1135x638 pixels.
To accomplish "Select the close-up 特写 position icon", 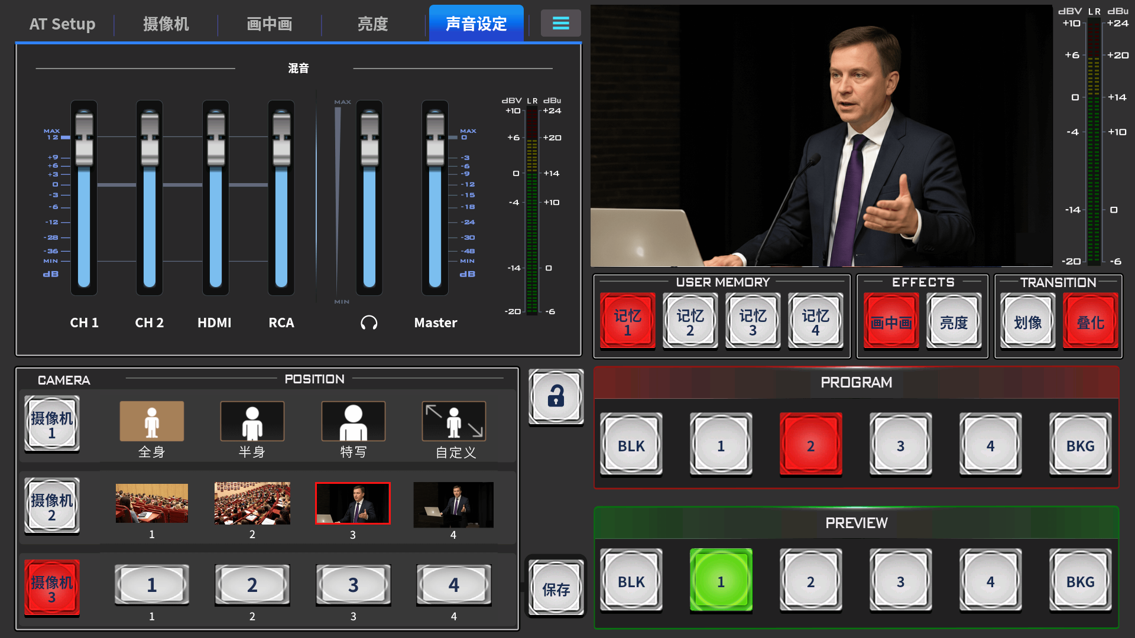I will (x=353, y=421).
